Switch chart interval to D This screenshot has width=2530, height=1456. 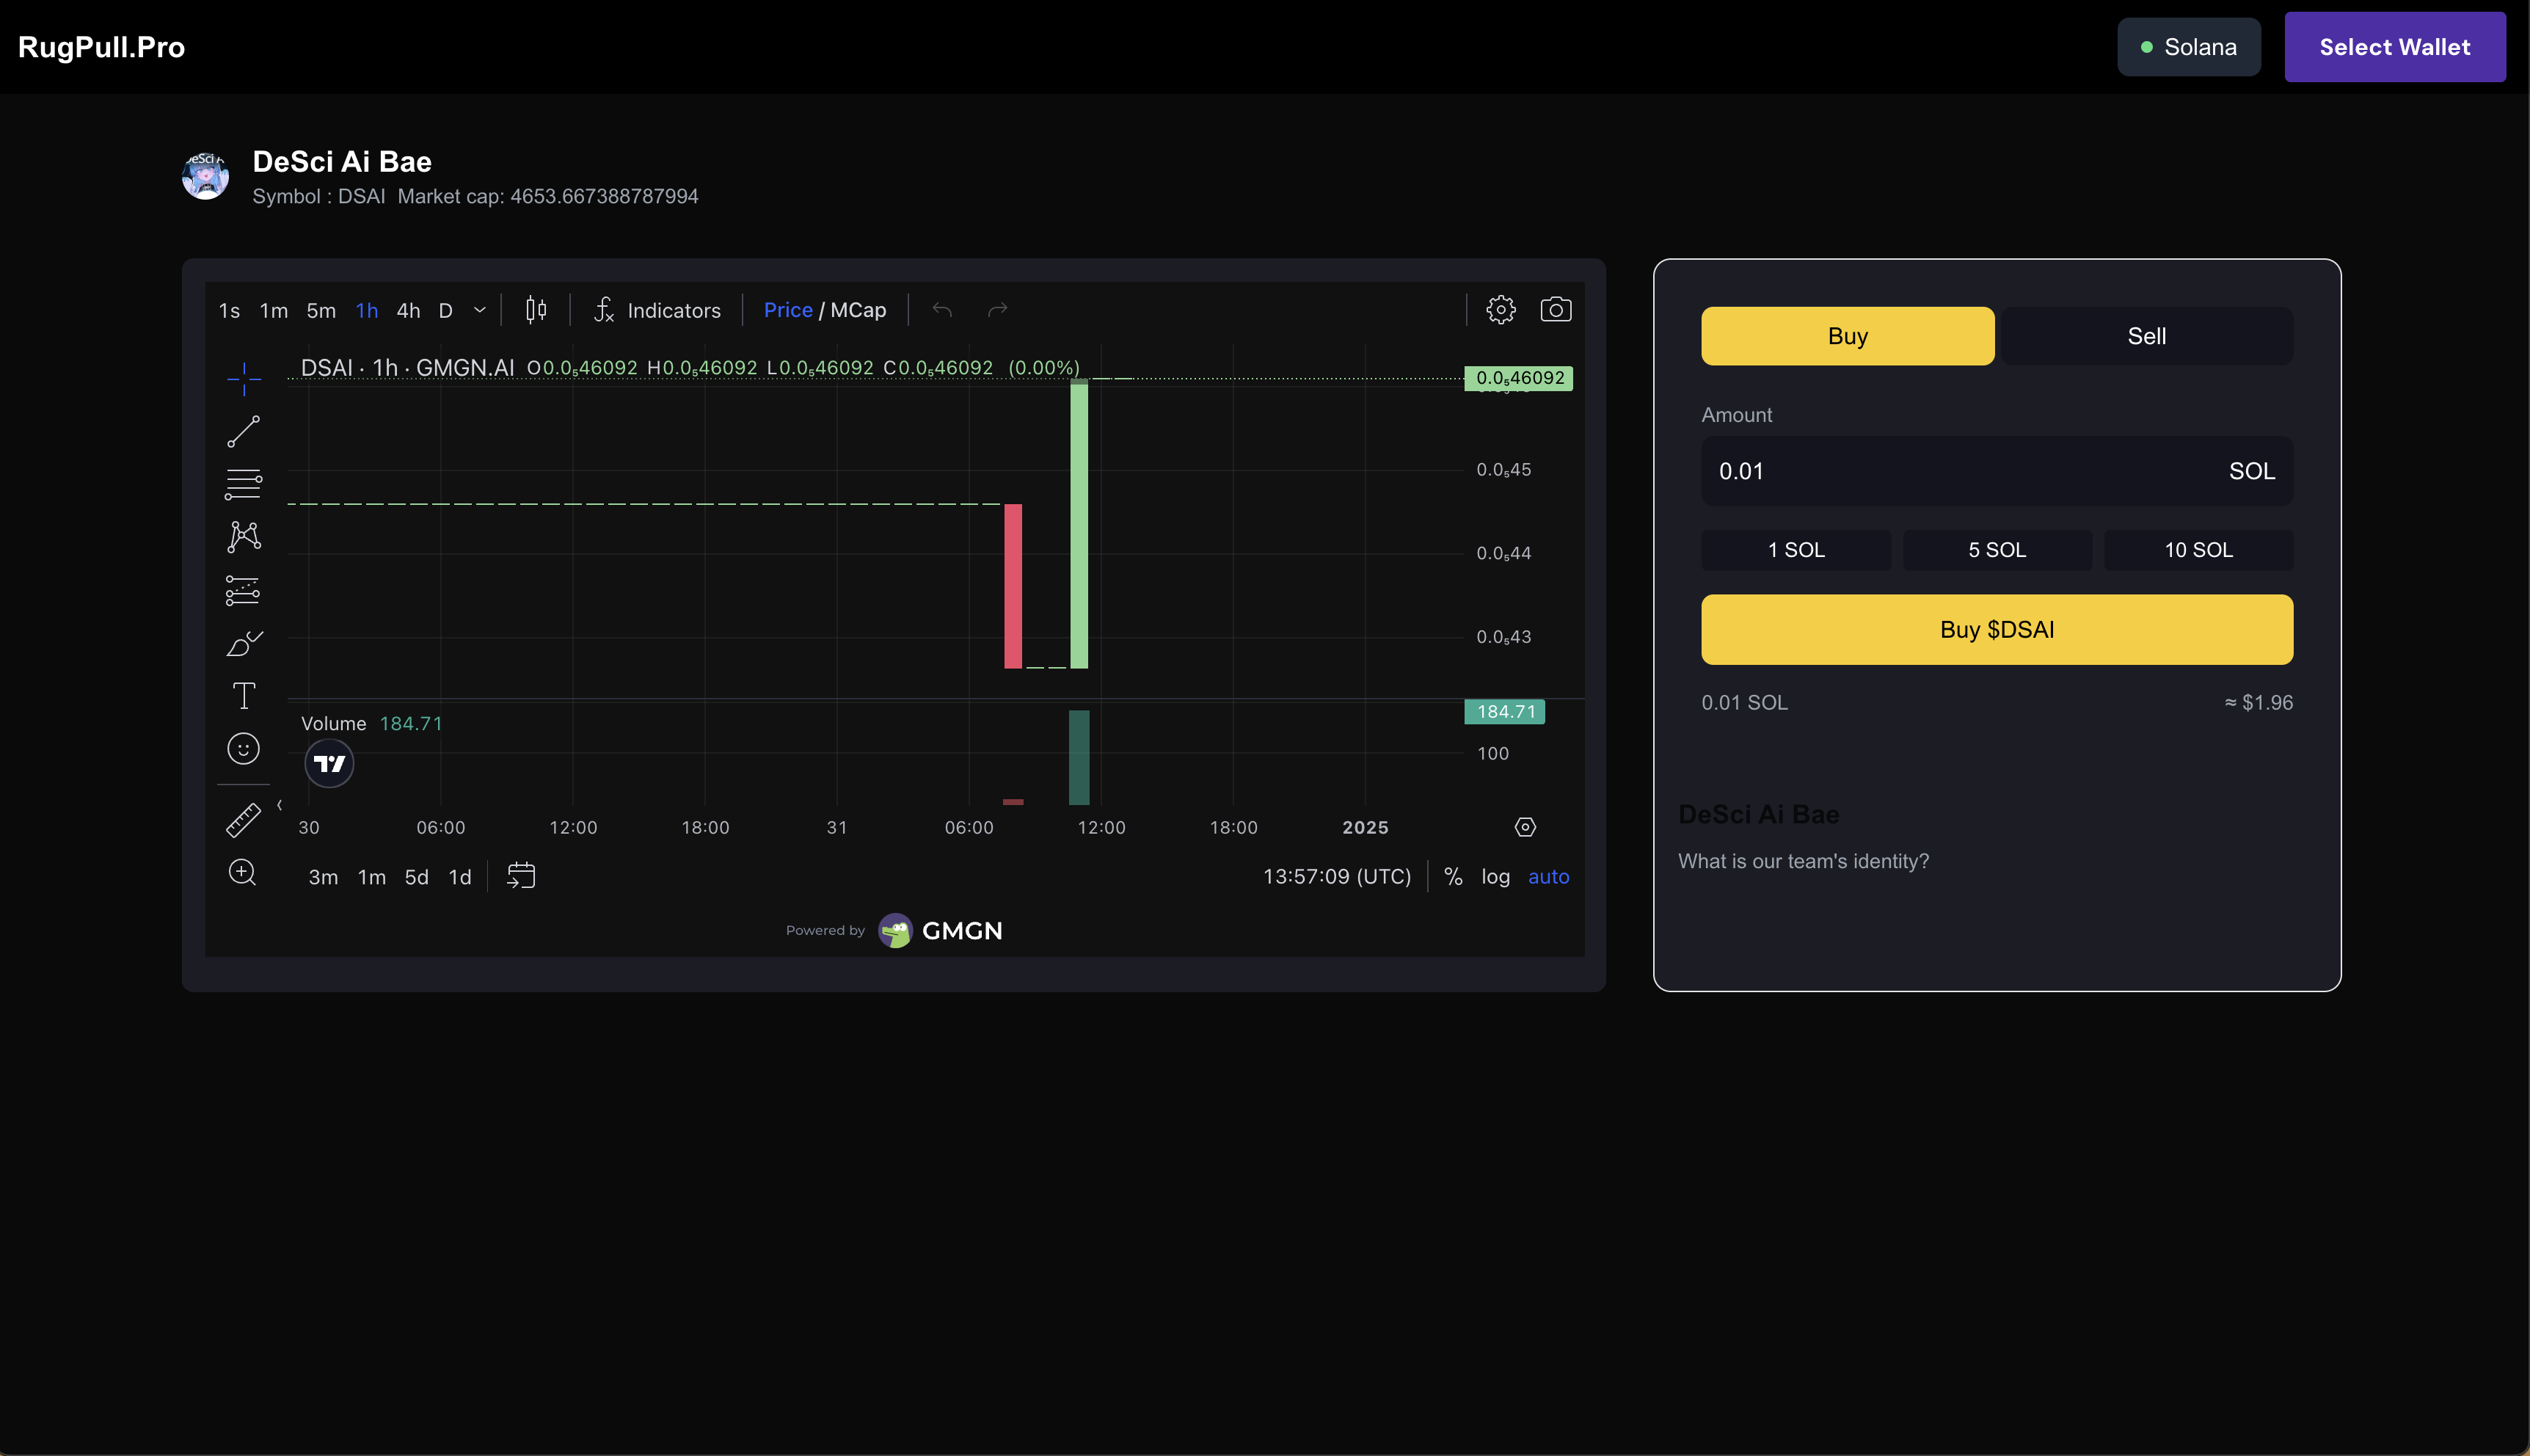pos(446,311)
